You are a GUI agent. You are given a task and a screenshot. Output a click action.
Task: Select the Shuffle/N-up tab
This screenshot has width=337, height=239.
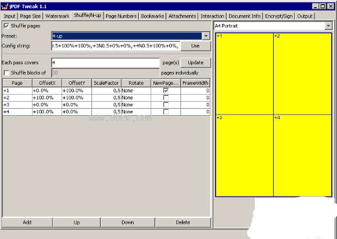[87, 15]
